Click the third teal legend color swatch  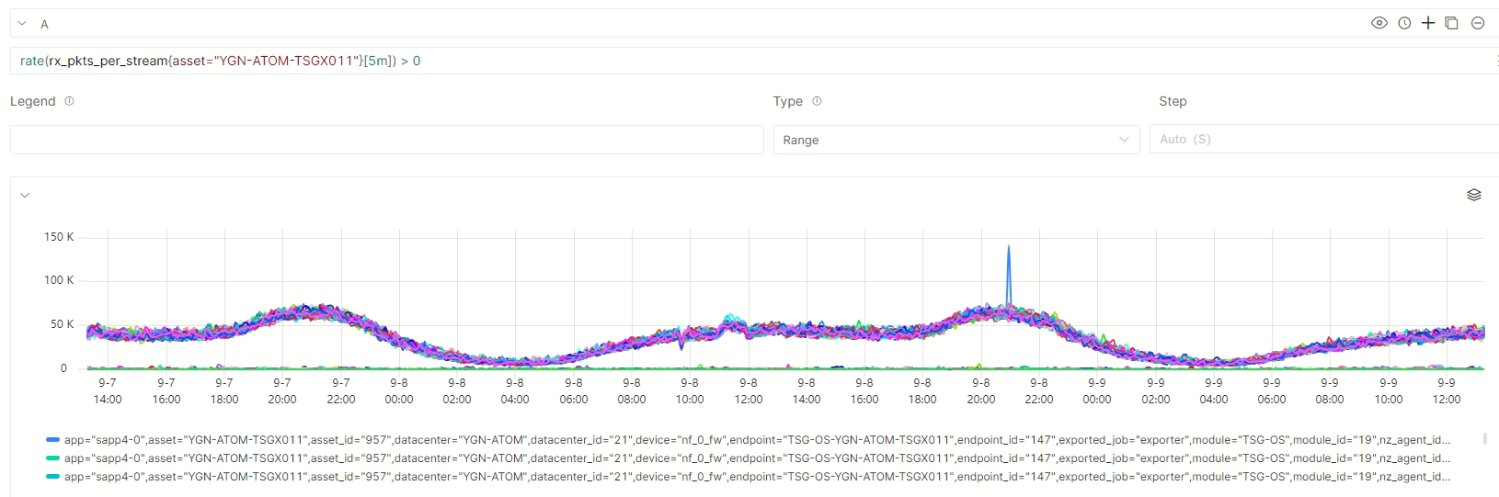[52, 477]
